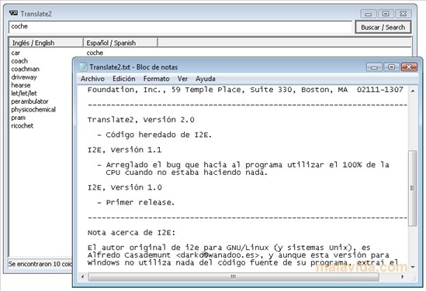This screenshot has height=291, width=426.
Task: Click the 'coche' Spanish translation cell
Action: [x=95, y=53]
